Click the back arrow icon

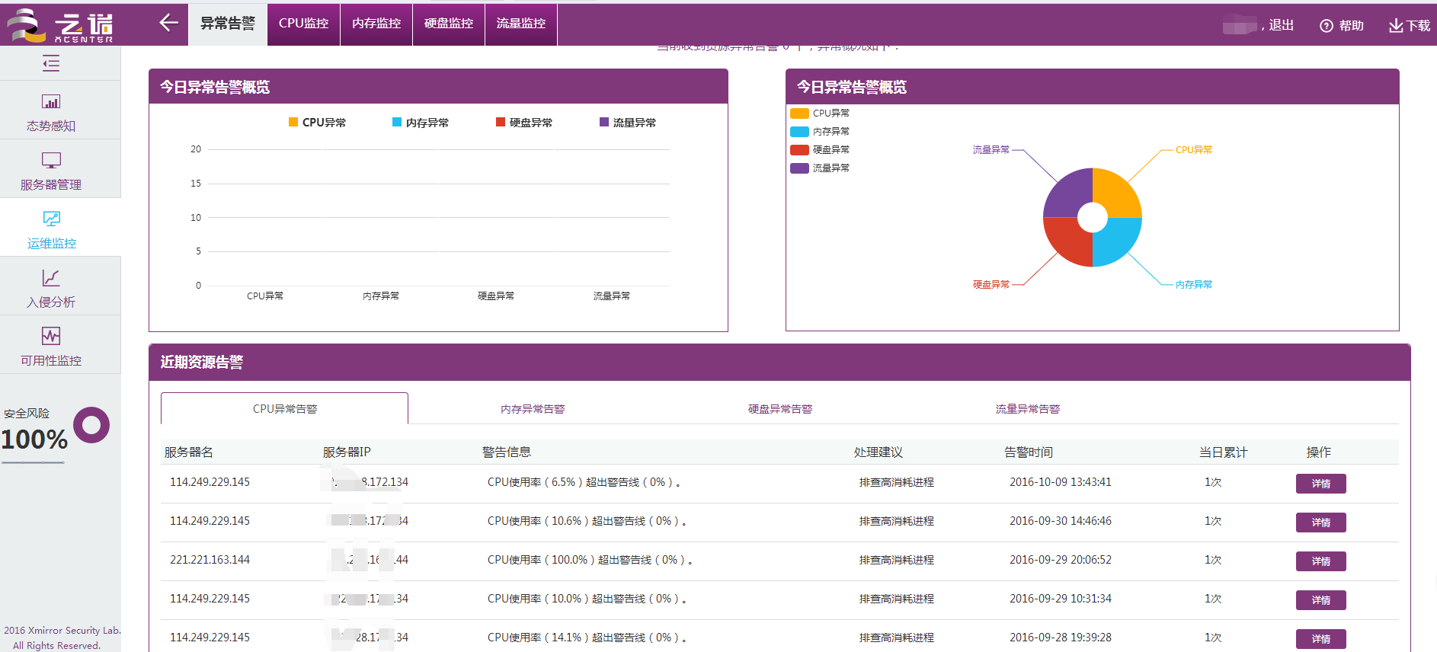pos(168,24)
